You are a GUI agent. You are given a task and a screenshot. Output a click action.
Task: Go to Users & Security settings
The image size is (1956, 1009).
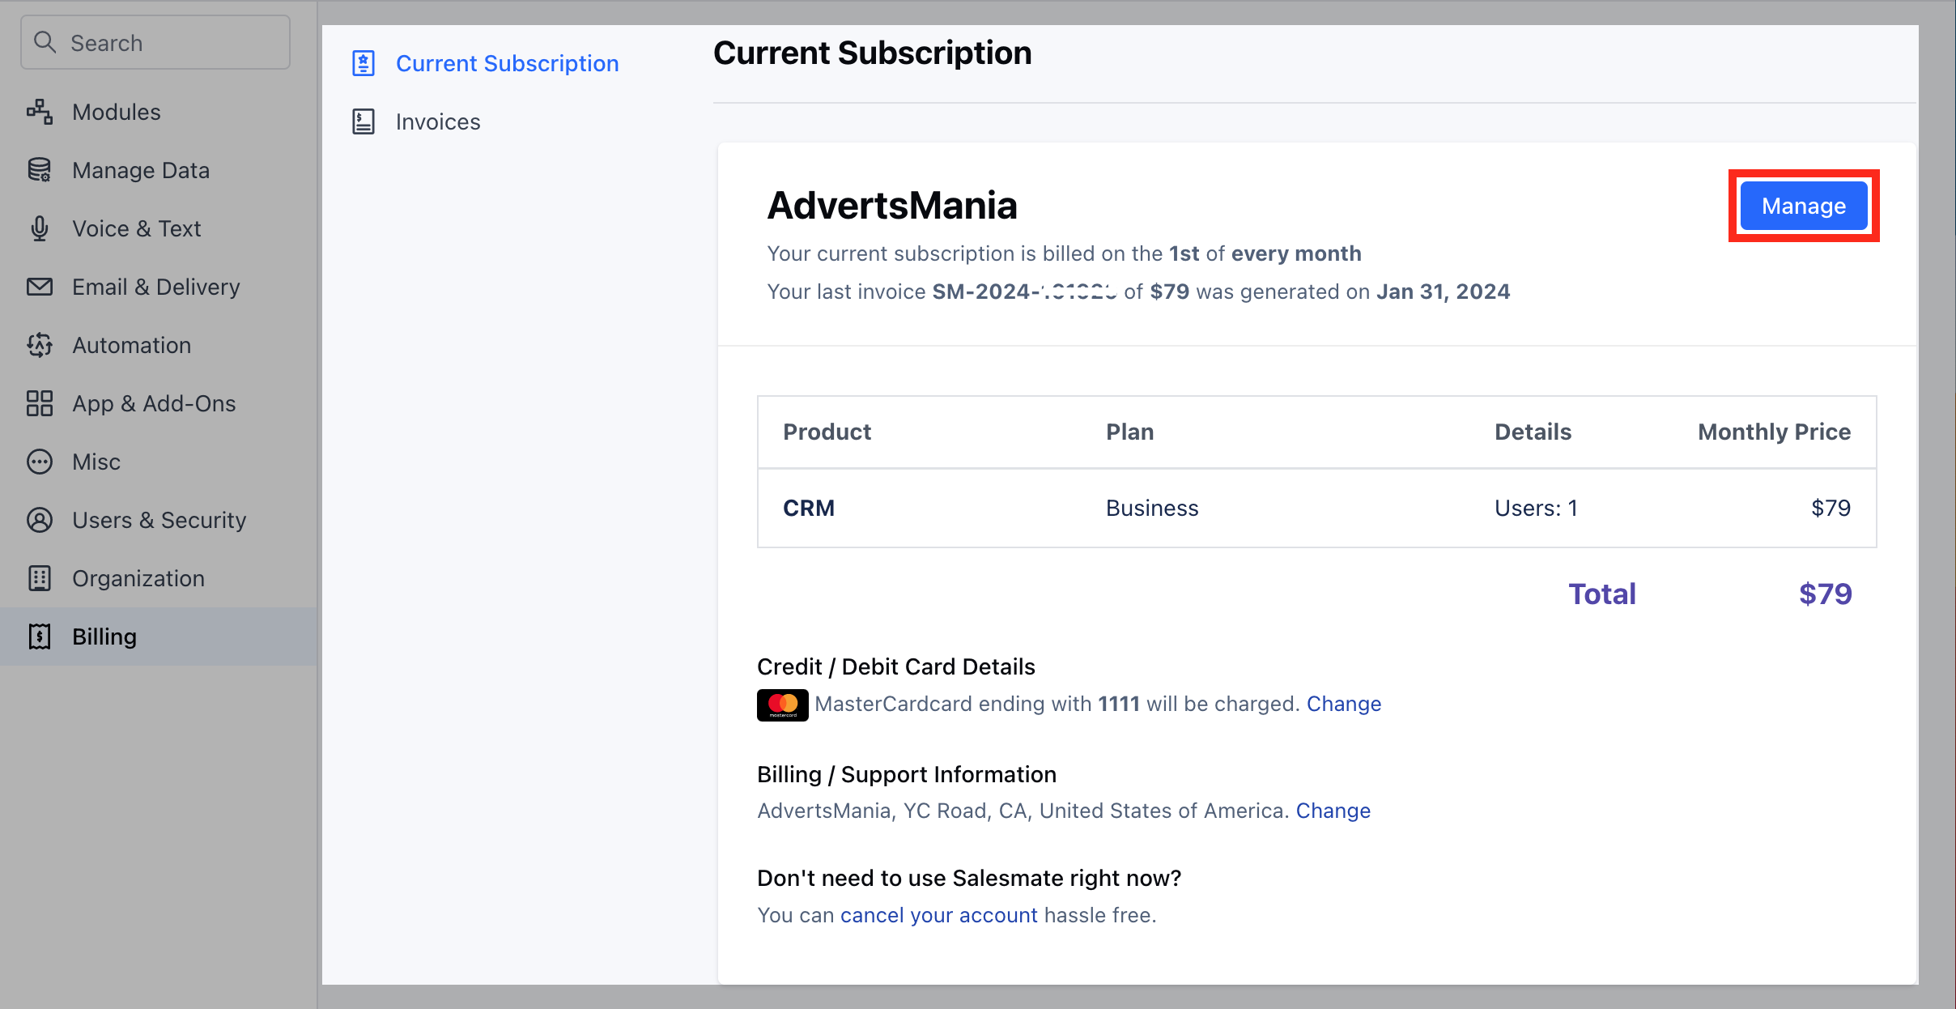pyautogui.click(x=159, y=520)
